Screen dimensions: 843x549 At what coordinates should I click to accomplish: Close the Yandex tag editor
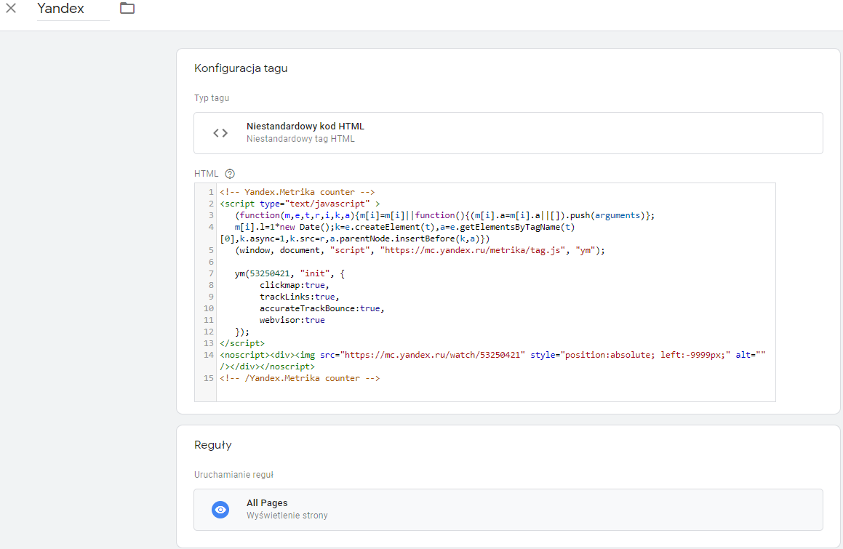pyautogui.click(x=11, y=8)
